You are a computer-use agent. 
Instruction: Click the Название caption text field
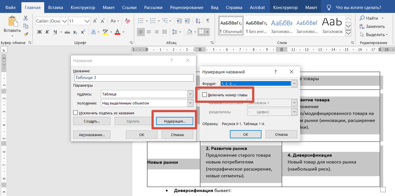(134, 78)
